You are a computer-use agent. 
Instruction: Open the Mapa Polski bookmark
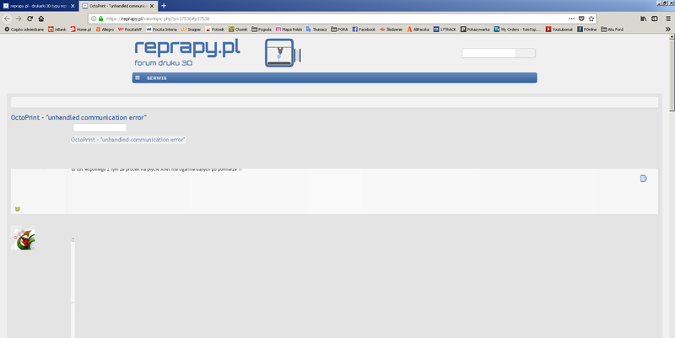click(x=289, y=30)
